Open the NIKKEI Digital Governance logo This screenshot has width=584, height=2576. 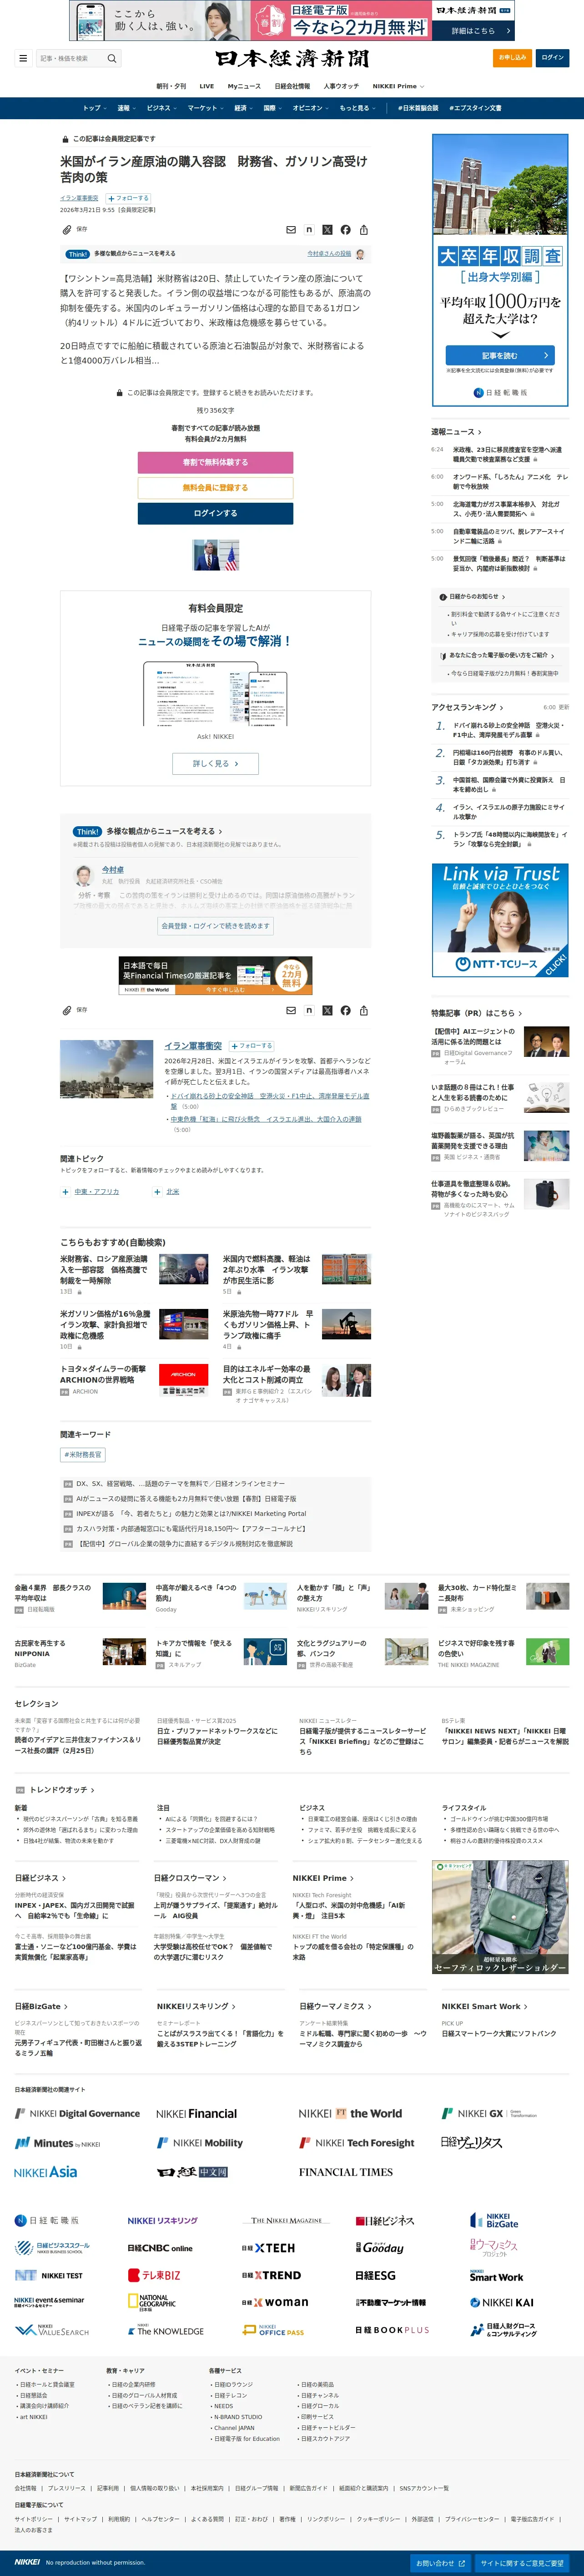77,2114
